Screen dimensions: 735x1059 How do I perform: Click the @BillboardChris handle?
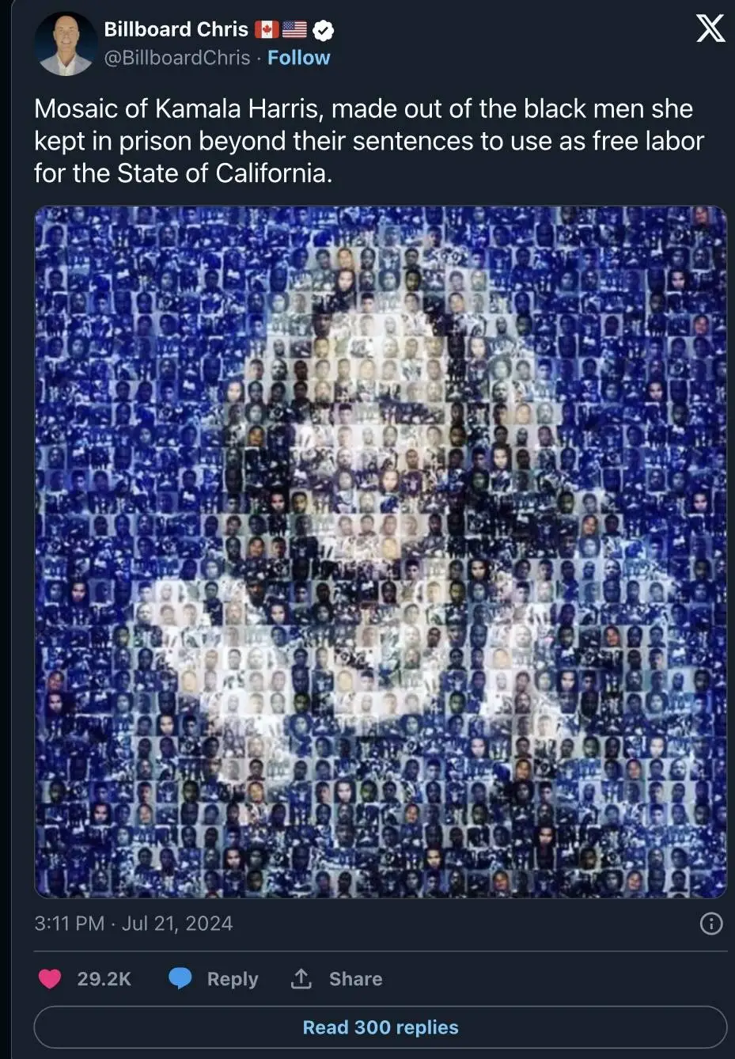[x=177, y=58]
